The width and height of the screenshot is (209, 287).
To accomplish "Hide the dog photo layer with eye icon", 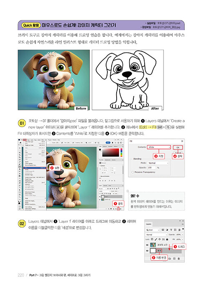I will click(x=147, y=245).
